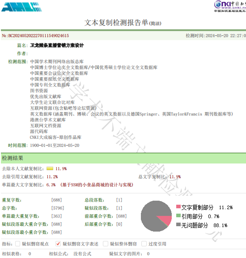Viewport: 246px width, 258px height.
Task: Click the yellow copy-ratio bar indicator
Action: pyautogui.click(x=50, y=168)
